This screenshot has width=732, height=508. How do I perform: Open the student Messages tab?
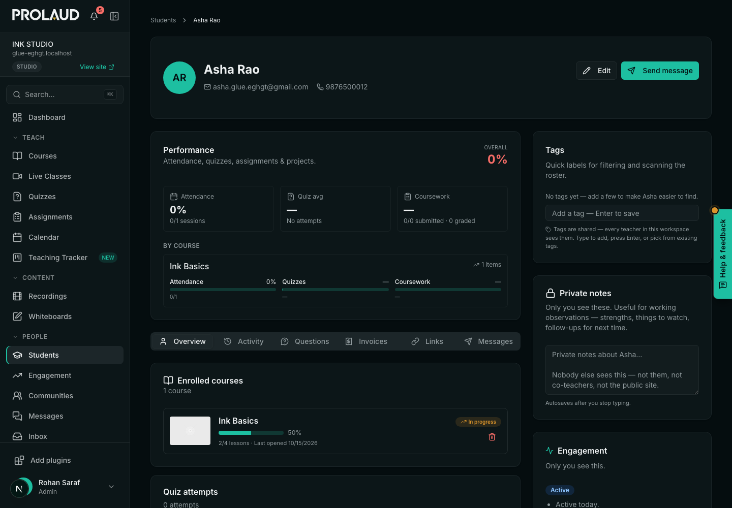pos(489,341)
